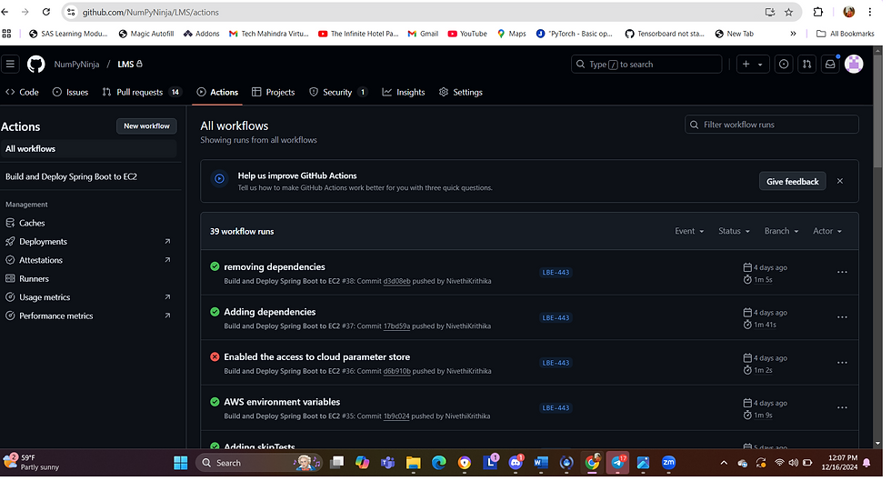Click the GitHub Octocat logo

35,65
